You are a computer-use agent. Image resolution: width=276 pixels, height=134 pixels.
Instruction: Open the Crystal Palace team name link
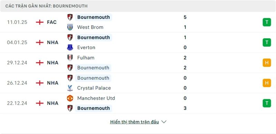click(x=94, y=88)
